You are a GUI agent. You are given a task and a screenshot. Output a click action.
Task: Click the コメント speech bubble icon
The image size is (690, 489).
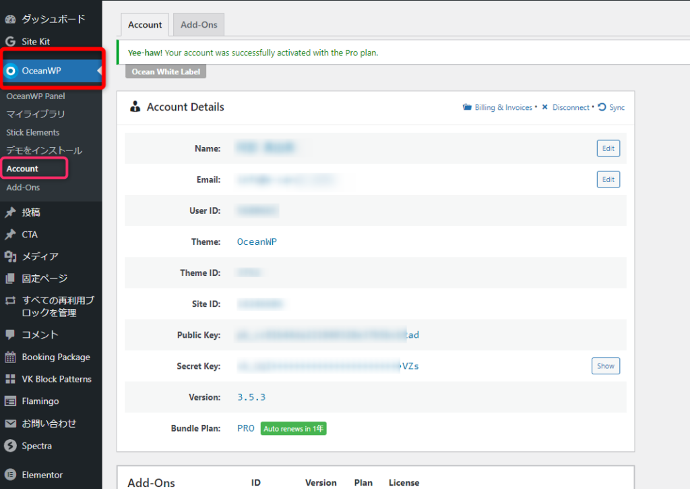coord(10,335)
